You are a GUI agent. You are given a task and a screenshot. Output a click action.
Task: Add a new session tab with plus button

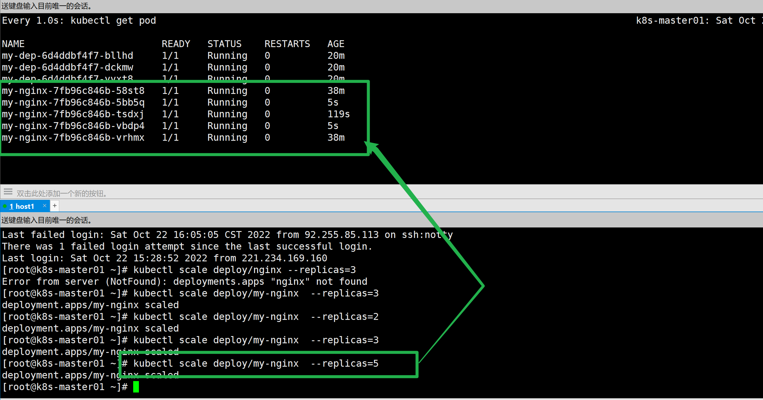55,206
